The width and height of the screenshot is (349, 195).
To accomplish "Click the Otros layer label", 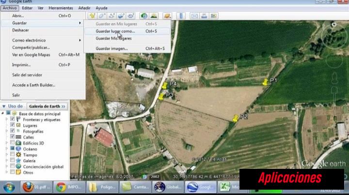I will (x=28, y=172).
